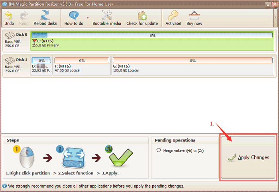Click the Activate! key icon
This screenshot has width=279, height=192.
pyautogui.click(x=173, y=15)
